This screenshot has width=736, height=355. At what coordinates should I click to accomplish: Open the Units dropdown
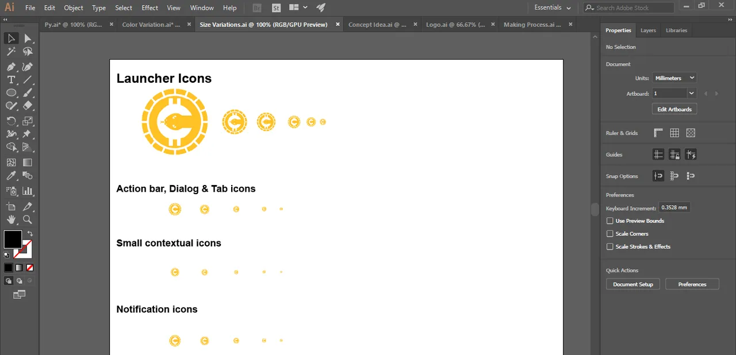[674, 78]
